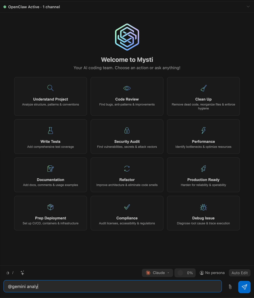Choose the Prep Deployment package card

pyautogui.click(x=50, y=213)
